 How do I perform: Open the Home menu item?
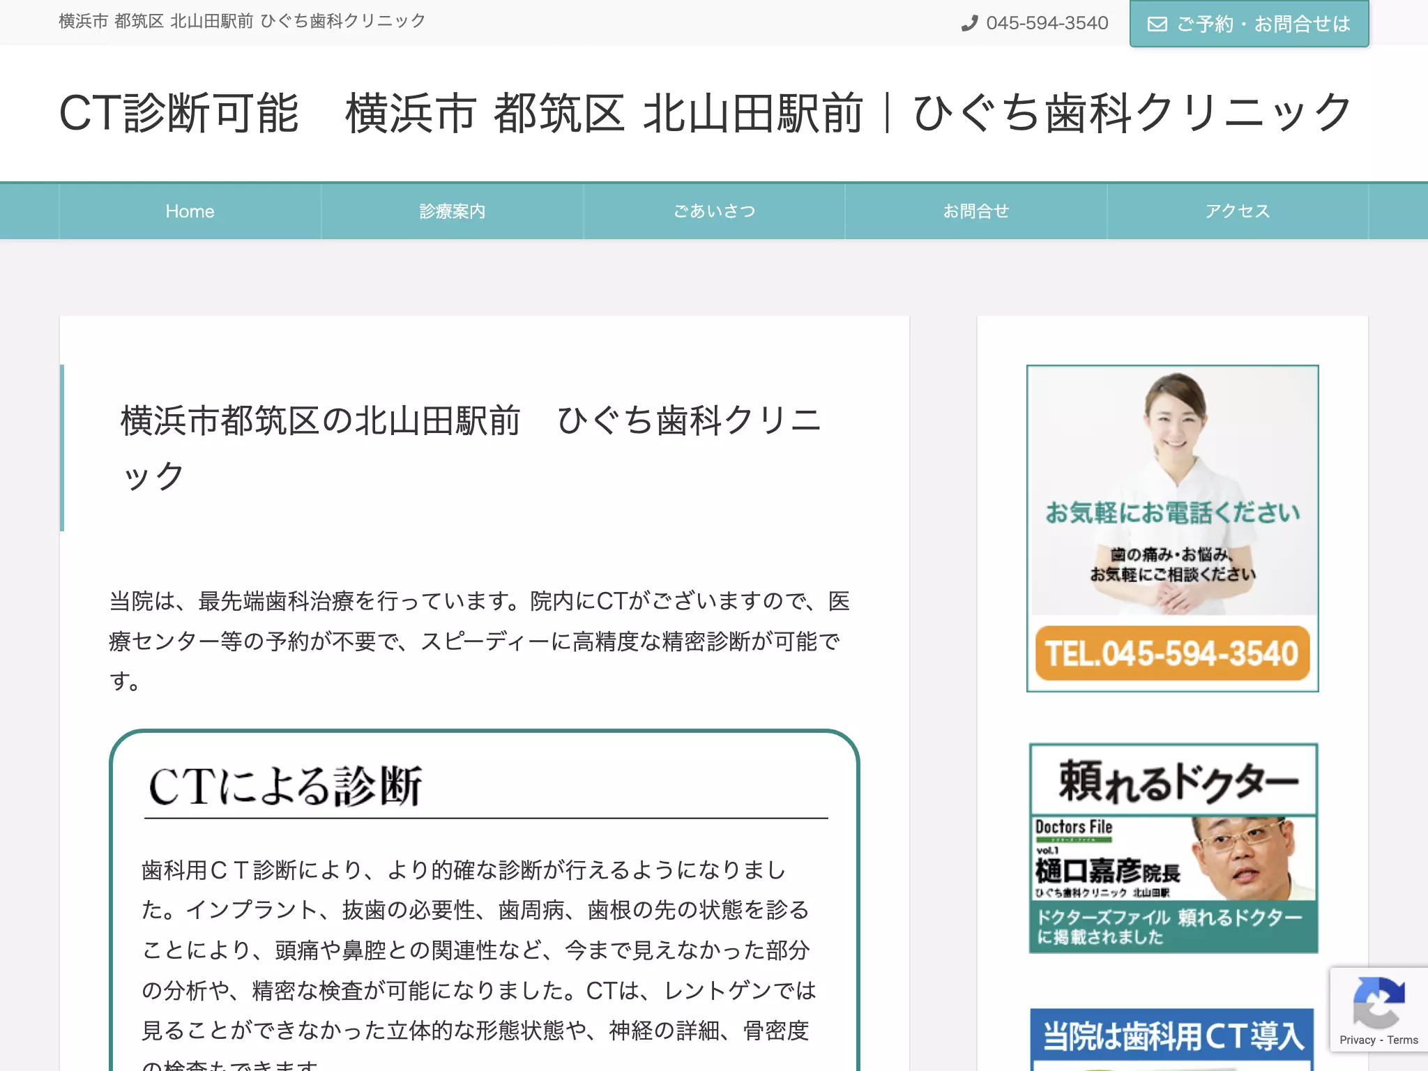click(190, 211)
